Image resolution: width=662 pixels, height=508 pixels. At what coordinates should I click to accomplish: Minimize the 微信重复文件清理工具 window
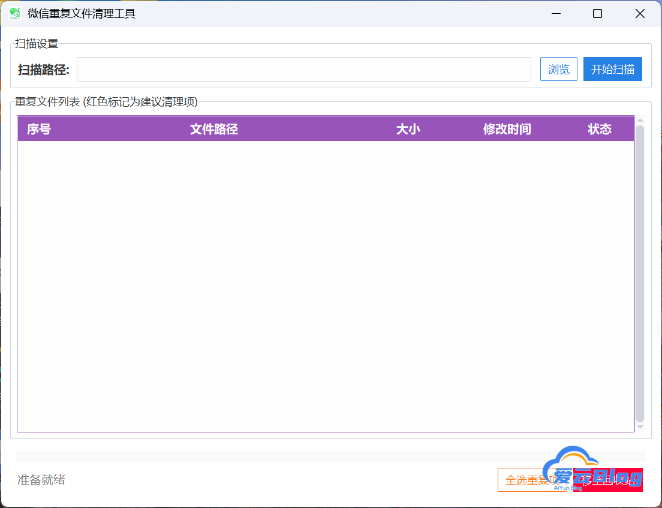click(556, 14)
